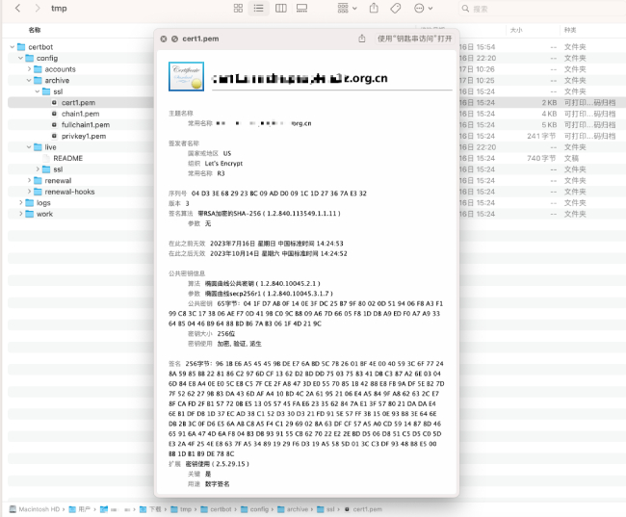Click the Tags icon in Finder toolbar
The width and height of the screenshot is (626, 517).
point(395,9)
